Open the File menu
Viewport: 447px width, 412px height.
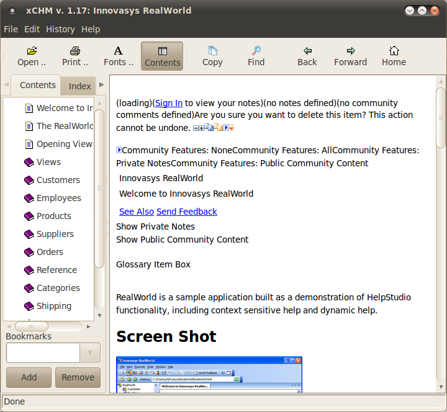[x=11, y=29]
